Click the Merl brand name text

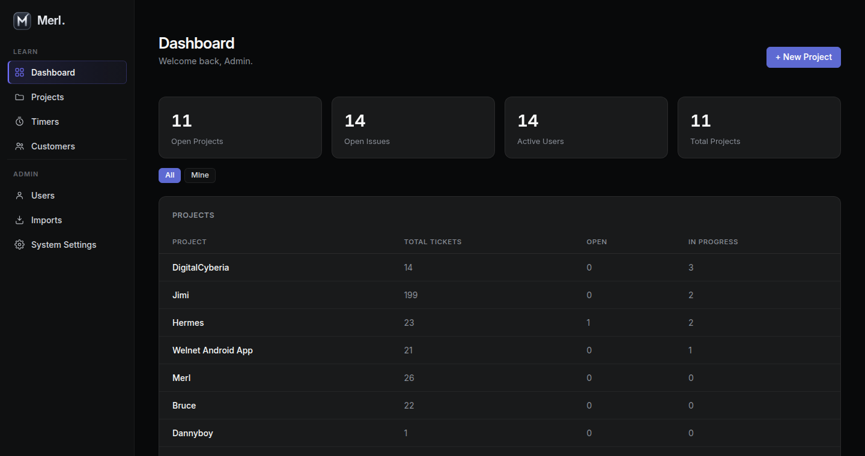point(51,20)
